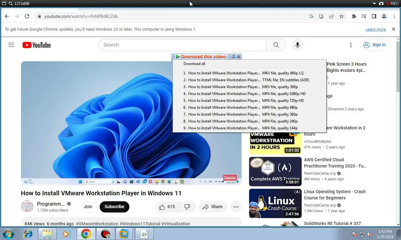Expand the recorder bar dropdown arrow
The height and width of the screenshot is (240, 401).
[x=374, y=3]
